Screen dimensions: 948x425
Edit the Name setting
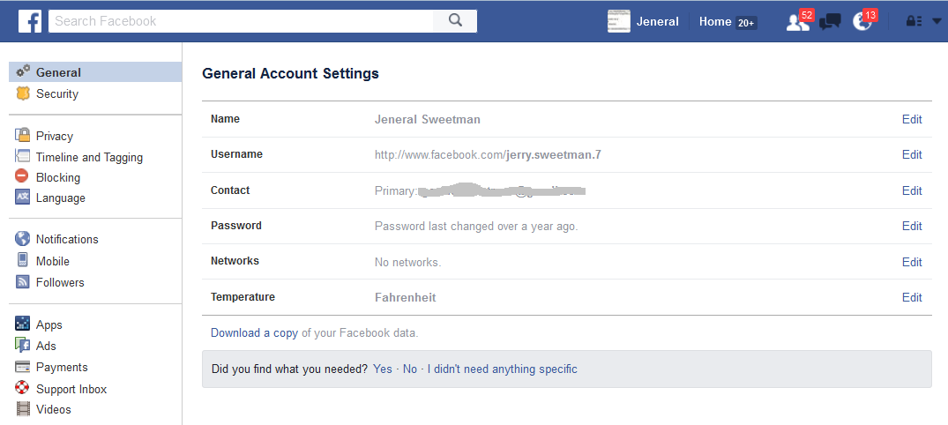[x=912, y=119]
